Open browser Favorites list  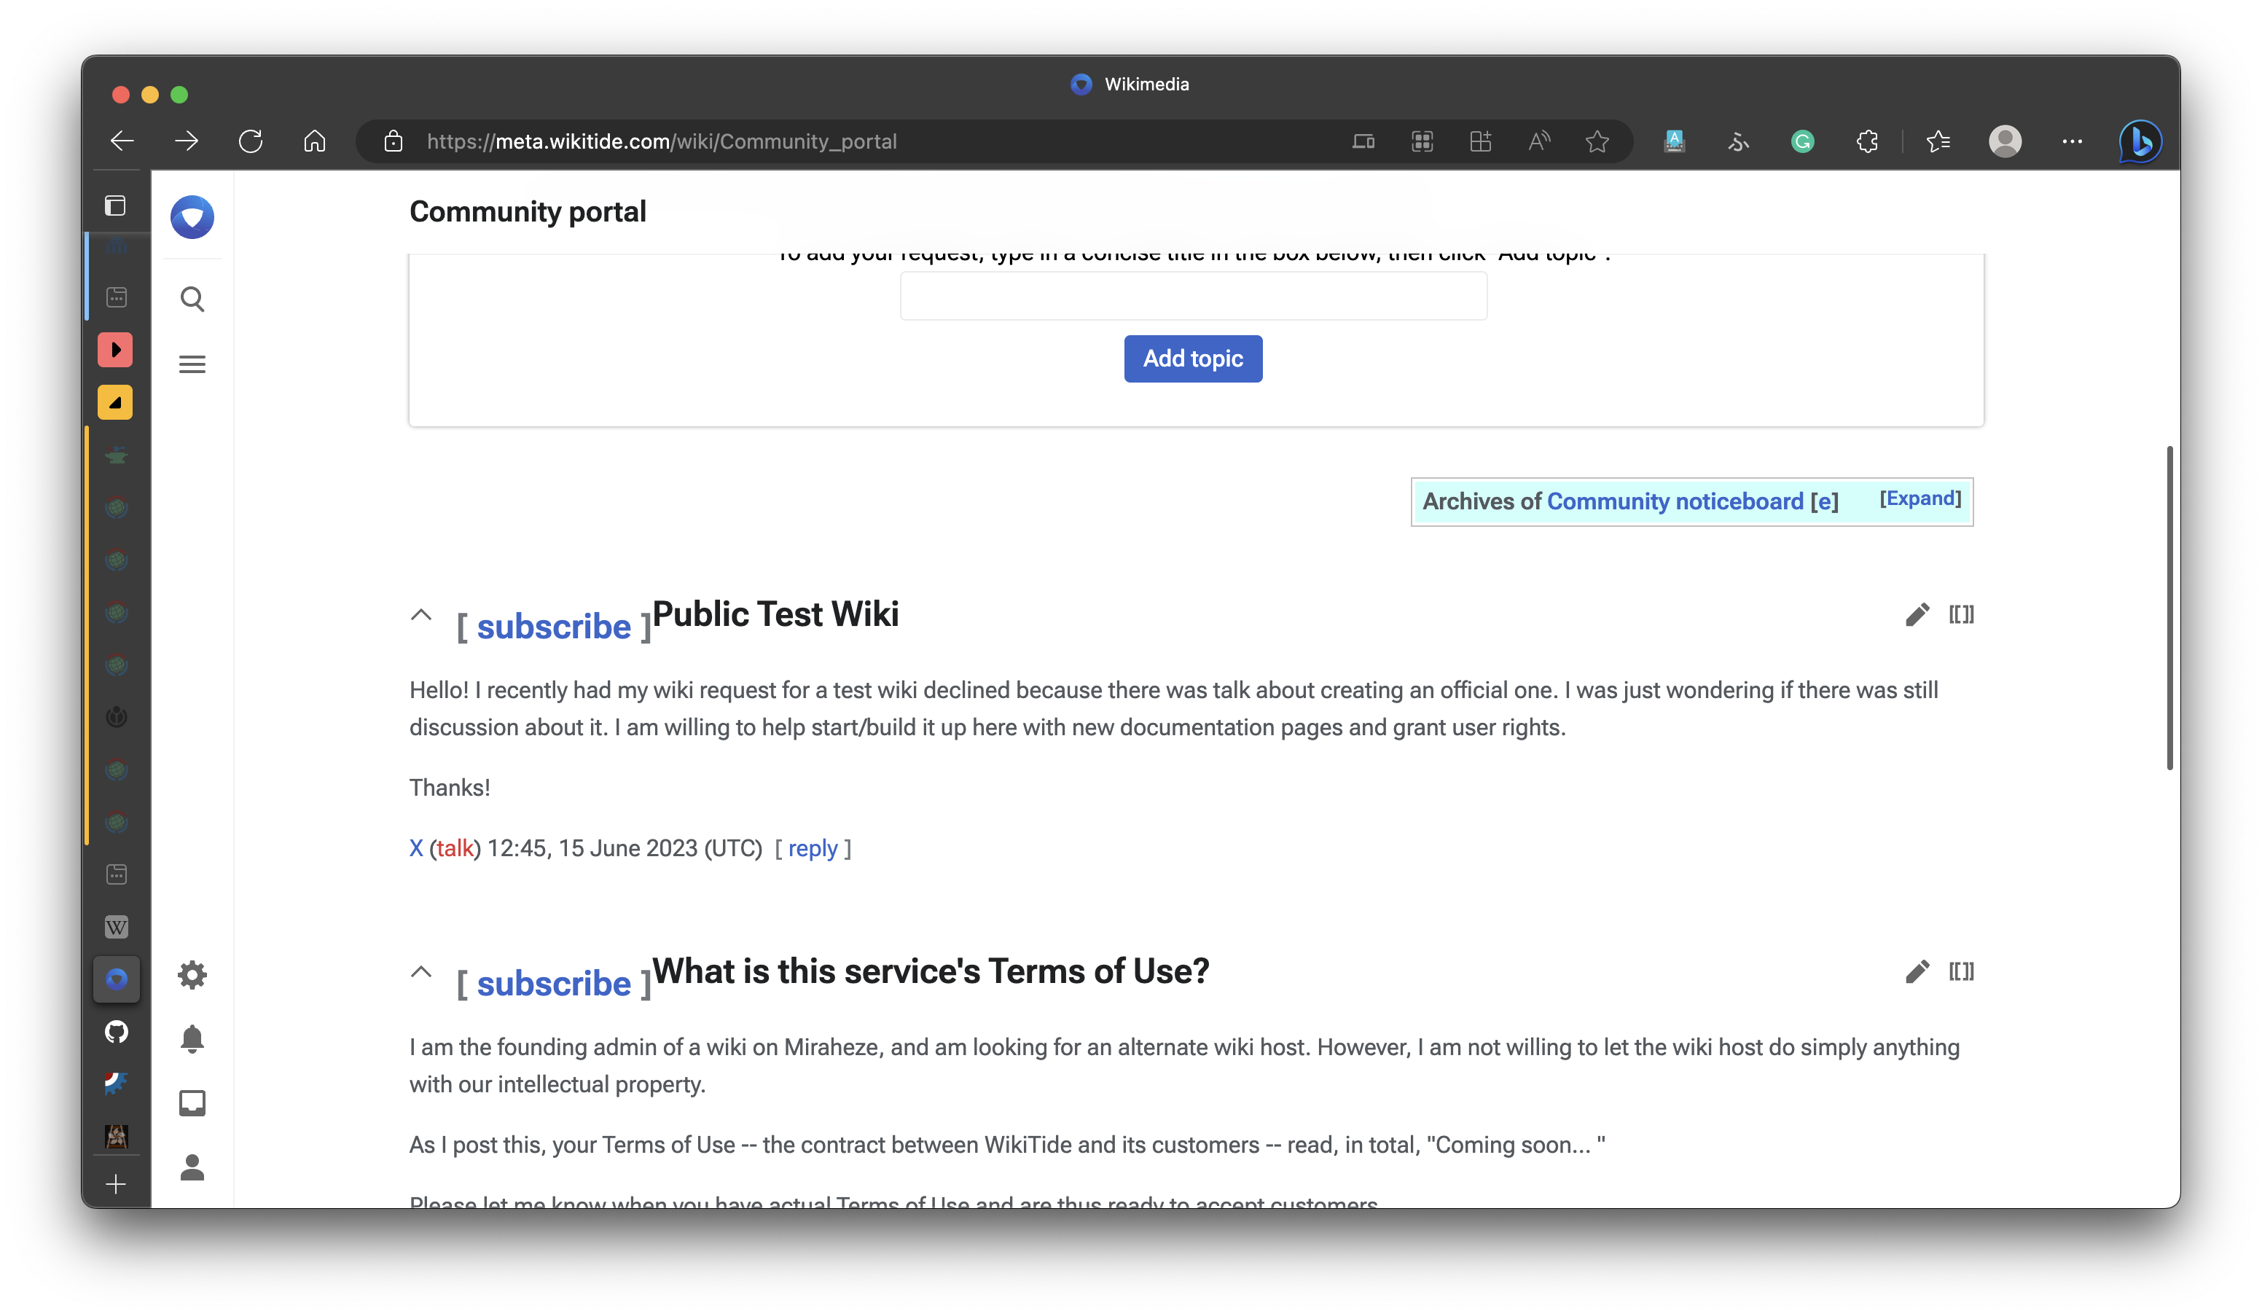1938,141
